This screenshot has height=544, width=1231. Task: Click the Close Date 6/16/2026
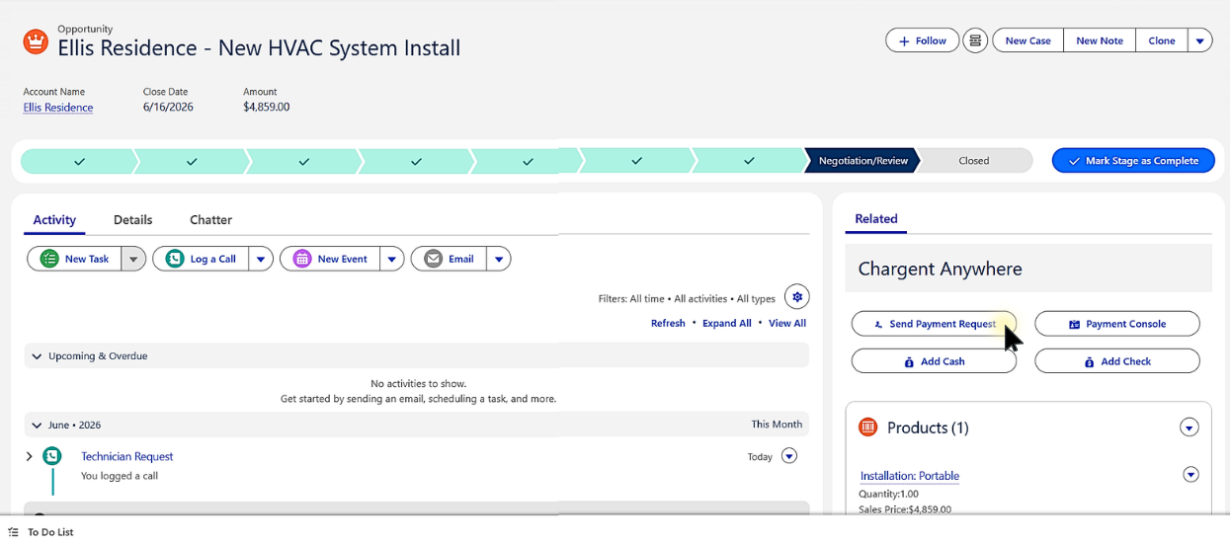tap(168, 107)
